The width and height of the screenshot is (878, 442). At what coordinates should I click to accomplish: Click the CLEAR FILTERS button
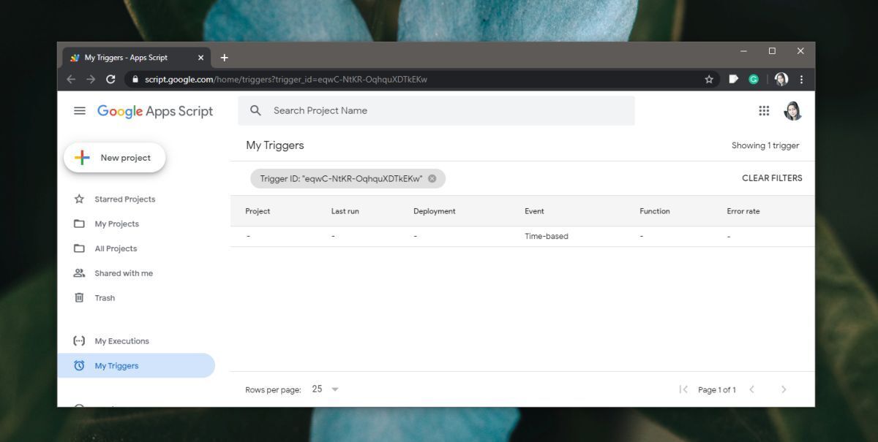pyautogui.click(x=770, y=178)
